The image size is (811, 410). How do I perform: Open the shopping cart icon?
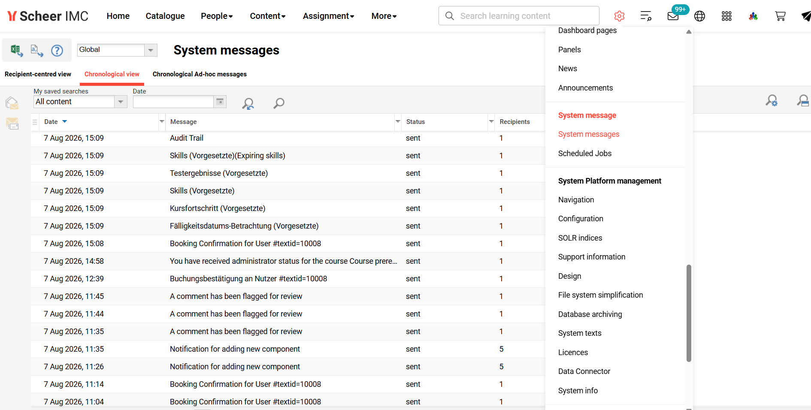coord(780,16)
